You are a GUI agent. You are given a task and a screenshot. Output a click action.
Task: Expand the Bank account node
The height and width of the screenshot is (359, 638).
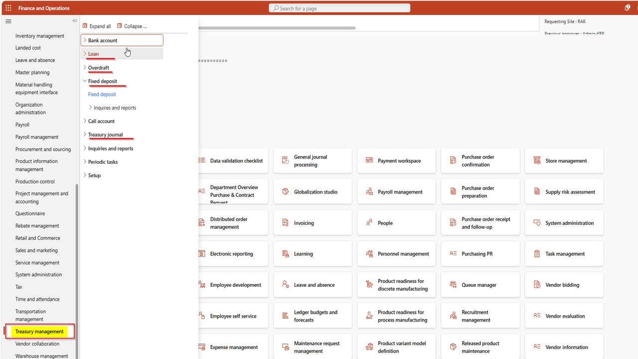pos(85,40)
